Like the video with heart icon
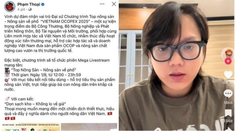This screenshot has width=235, height=131. [228, 75]
